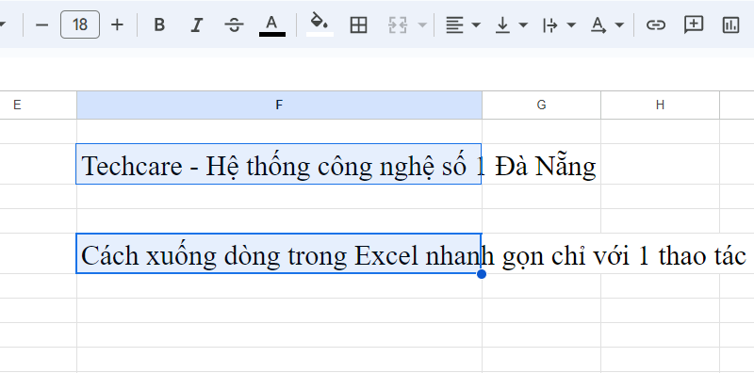Toggle italic formatting

[x=196, y=24]
